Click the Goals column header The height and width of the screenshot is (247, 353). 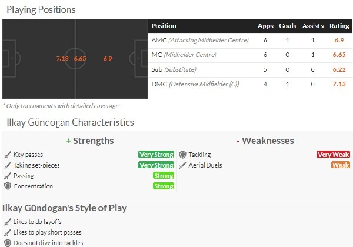[x=287, y=26]
